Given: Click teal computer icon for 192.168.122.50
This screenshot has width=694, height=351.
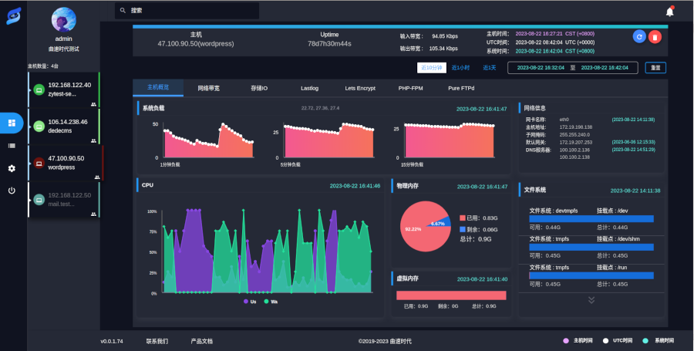Looking at the screenshot, I should tap(39, 200).
